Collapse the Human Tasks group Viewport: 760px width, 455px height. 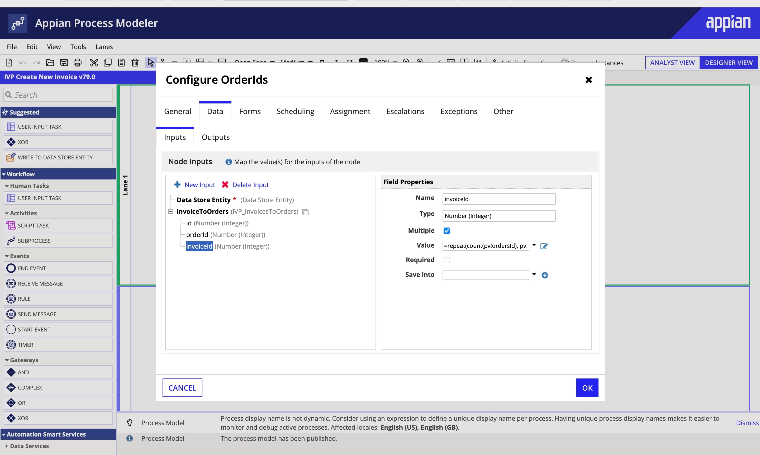click(7, 186)
